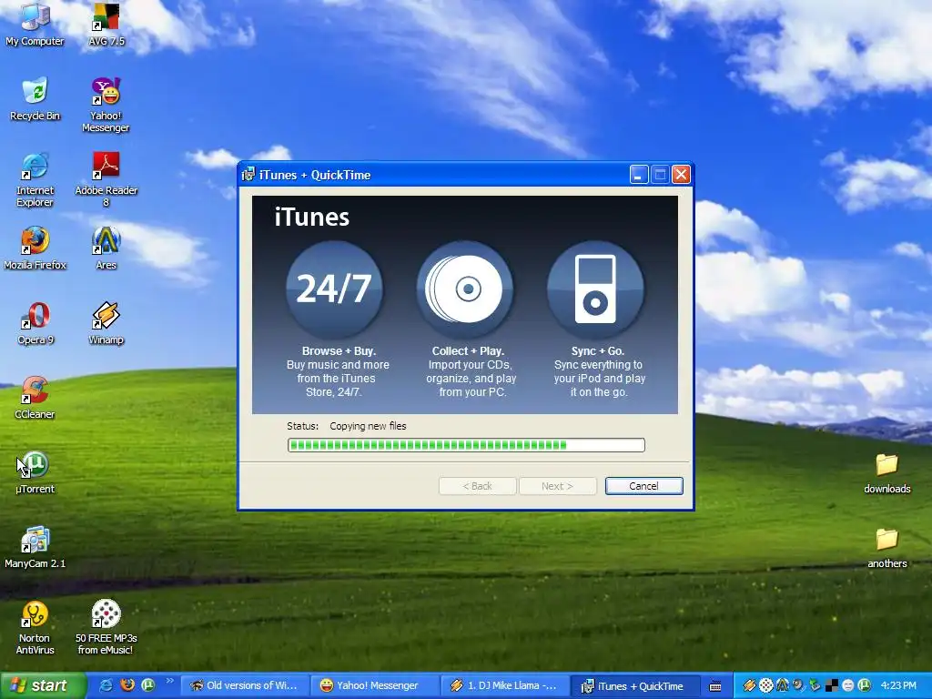
Task: Select Mozilla Firefox desktop icon
Action: (x=35, y=248)
